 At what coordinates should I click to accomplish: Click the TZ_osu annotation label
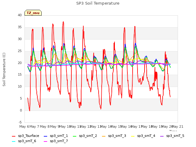33,13
